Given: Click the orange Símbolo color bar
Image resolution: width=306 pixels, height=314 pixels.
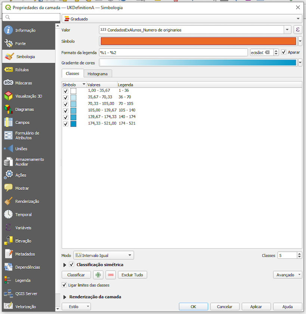Looking at the screenshot, I should [x=198, y=41].
